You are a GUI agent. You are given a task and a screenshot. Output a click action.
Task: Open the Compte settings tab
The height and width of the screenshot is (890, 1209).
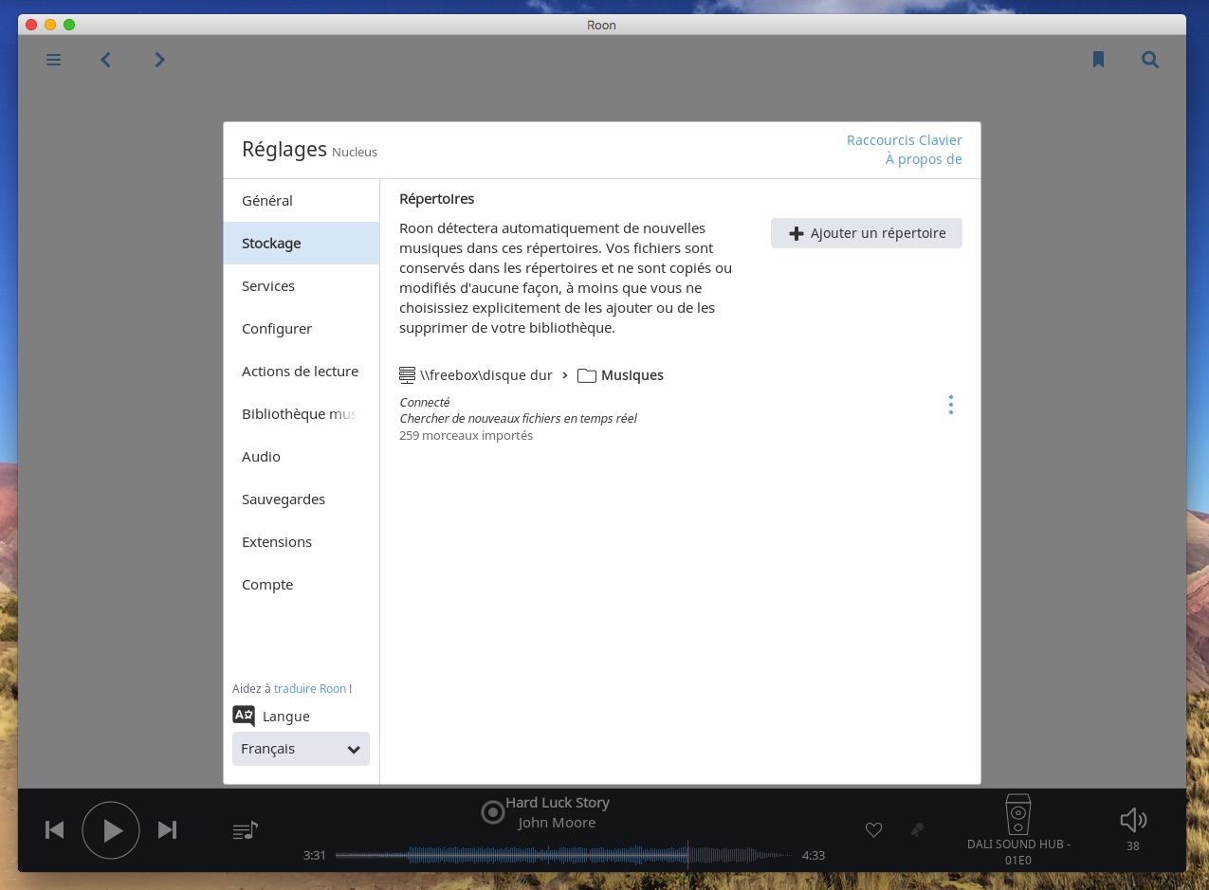302,585
